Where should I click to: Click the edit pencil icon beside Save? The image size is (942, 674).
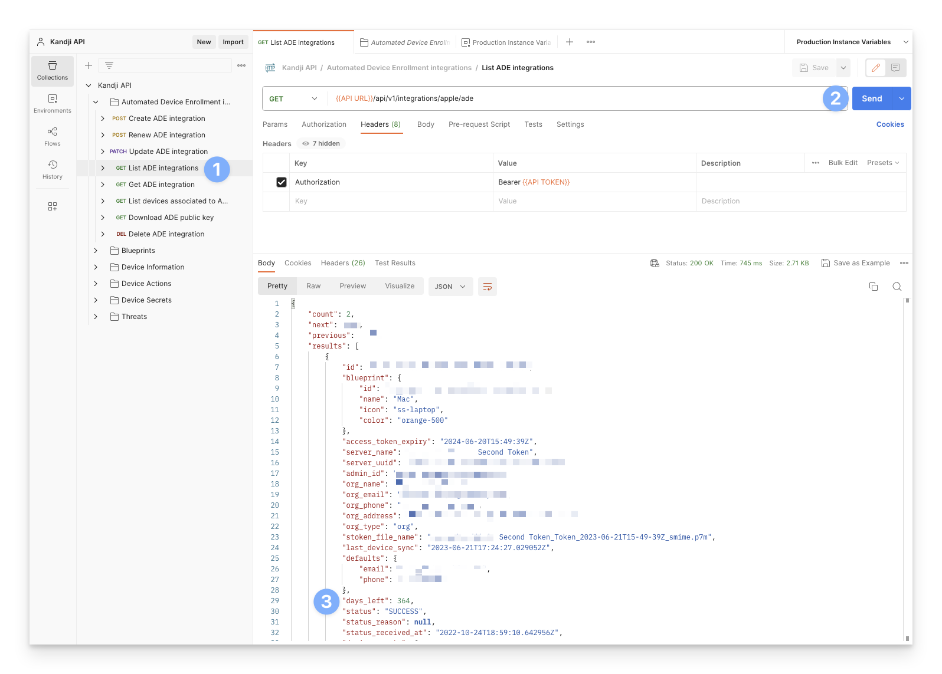(876, 68)
